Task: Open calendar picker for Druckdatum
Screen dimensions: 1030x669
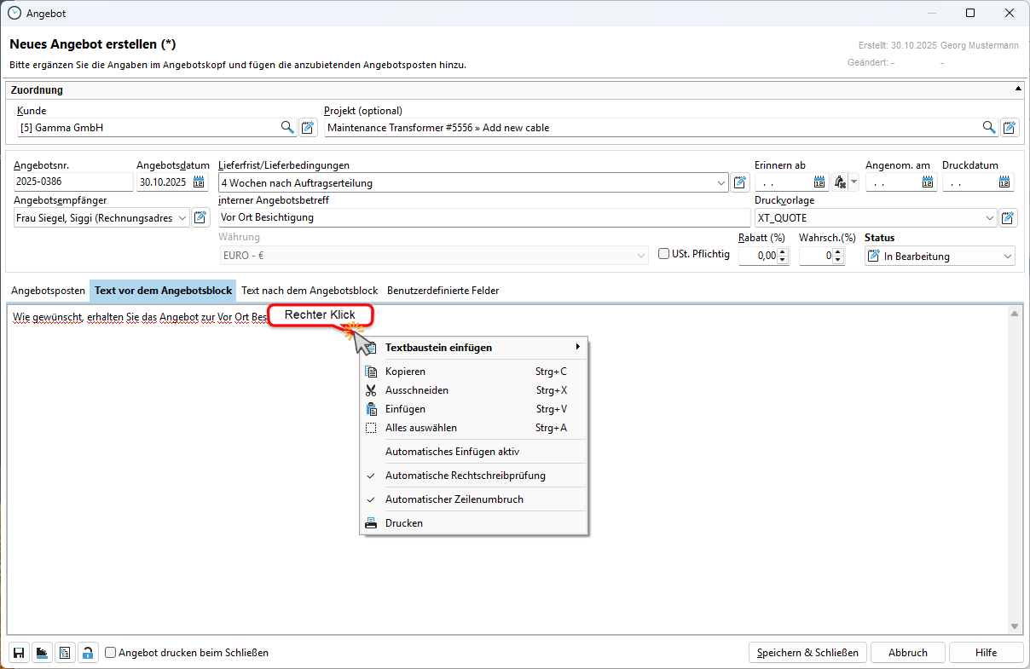Action: click(1004, 182)
